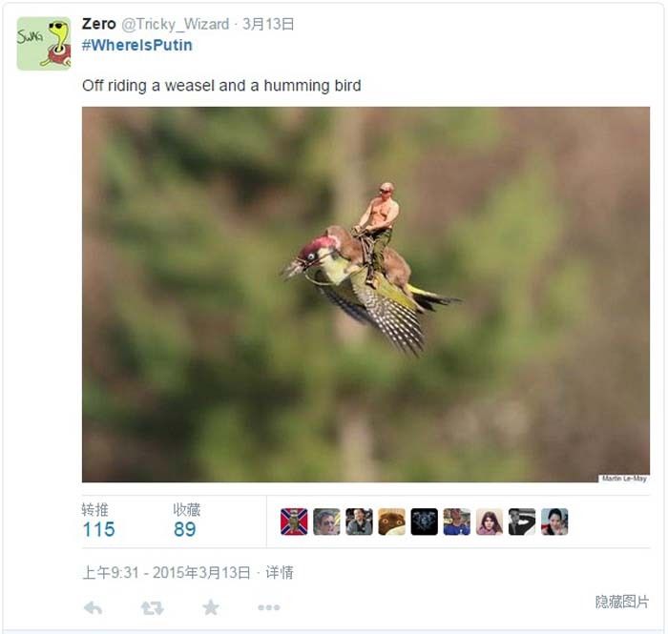Image resolution: width=668 pixels, height=634 pixels.
Task: Select the black avatar with blue emblem
Action: tap(424, 522)
